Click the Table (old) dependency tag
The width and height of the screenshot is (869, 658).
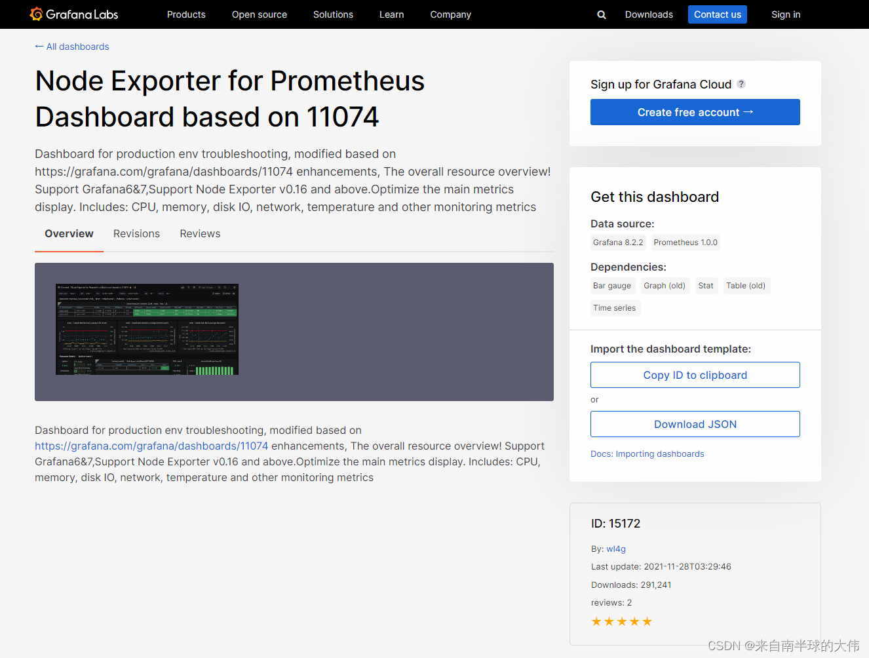746,286
